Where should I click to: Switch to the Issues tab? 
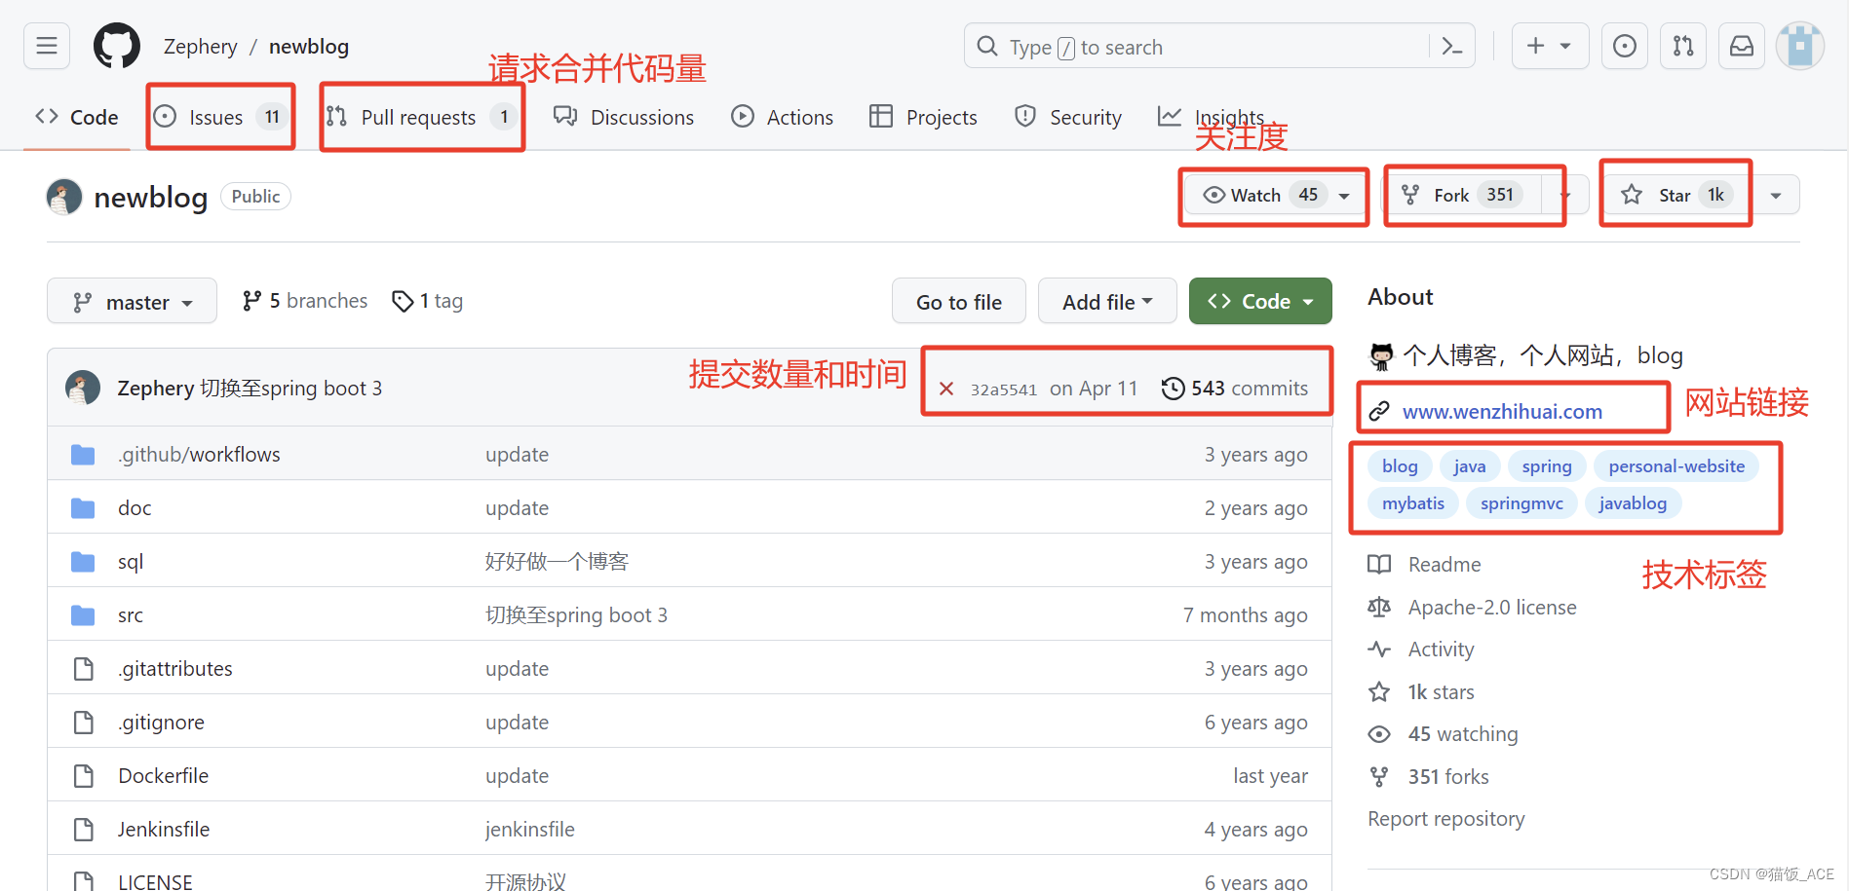tap(221, 117)
